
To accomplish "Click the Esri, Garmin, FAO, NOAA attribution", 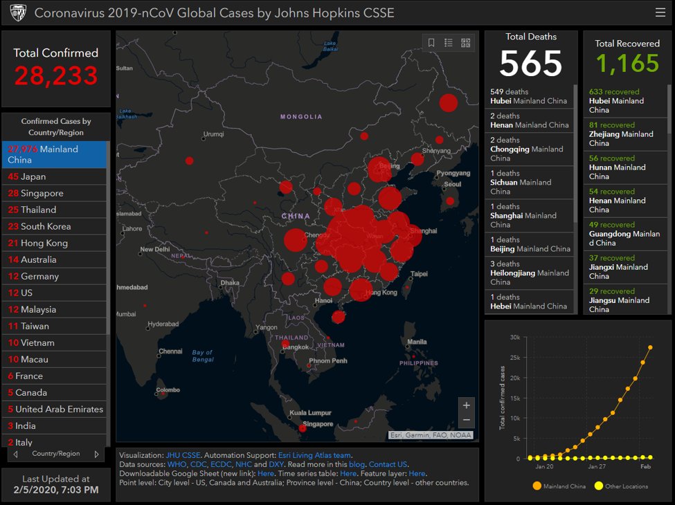I will pyautogui.click(x=431, y=435).
